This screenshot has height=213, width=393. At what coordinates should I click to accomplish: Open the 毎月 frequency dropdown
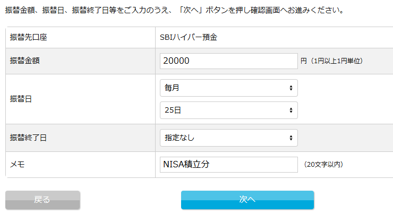pyautogui.click(x=228, y=88)
